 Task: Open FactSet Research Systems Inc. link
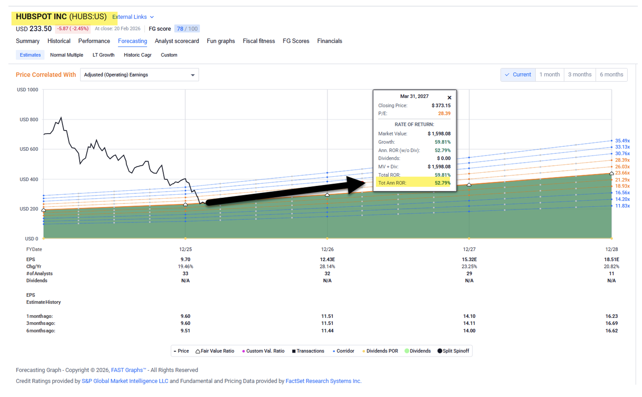[x=323, y=381]
